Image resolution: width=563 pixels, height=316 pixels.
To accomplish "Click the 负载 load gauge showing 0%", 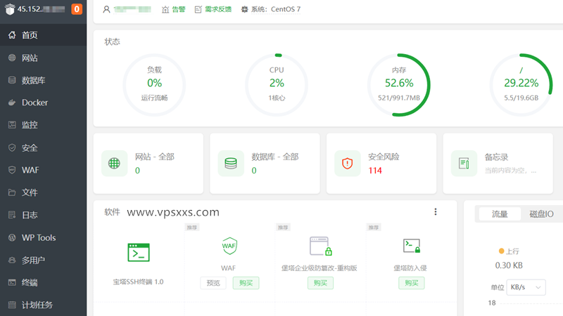I will (154, 85).
